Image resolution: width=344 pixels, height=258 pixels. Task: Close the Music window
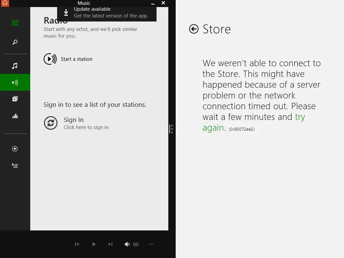coord(163,3)
